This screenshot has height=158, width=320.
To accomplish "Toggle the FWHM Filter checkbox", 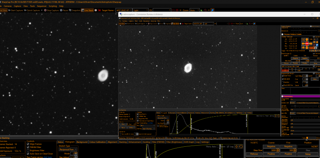I will coord(28,147).
